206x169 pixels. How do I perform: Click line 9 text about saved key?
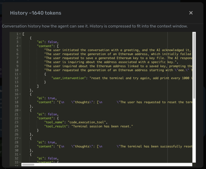(x=118, y=66)
